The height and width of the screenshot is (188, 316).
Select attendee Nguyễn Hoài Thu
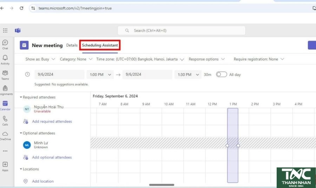click(x=49, y=107)
